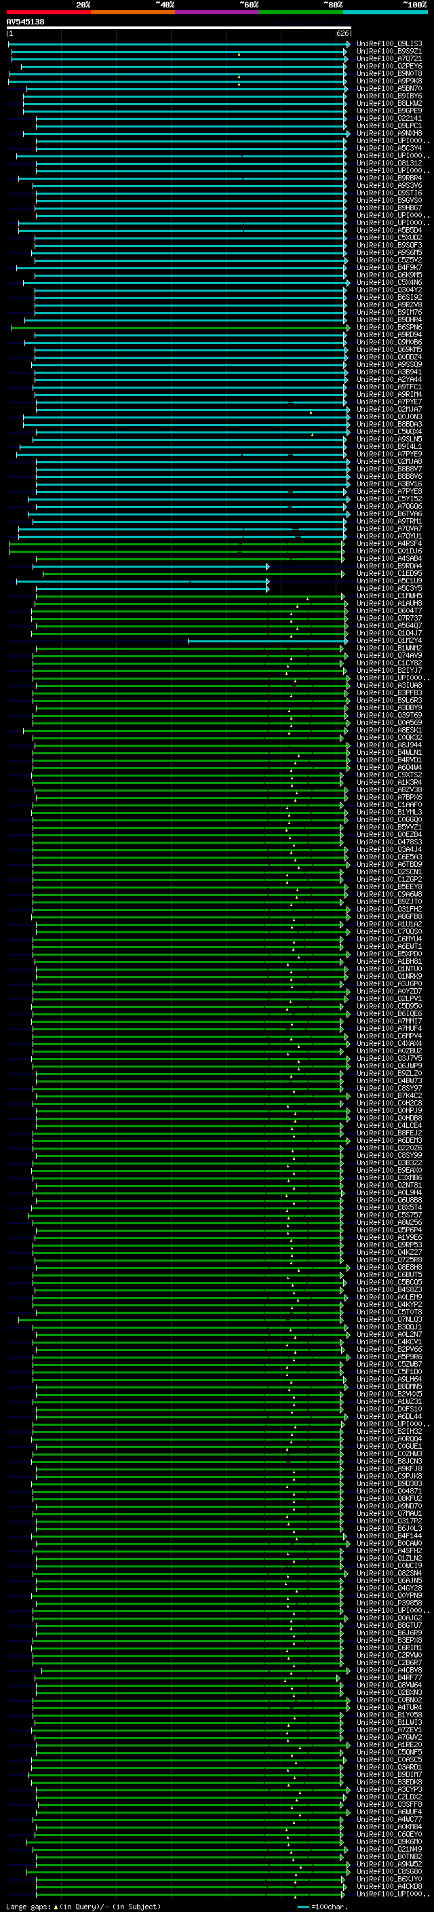Click the green ~80% legend segment

301,12
